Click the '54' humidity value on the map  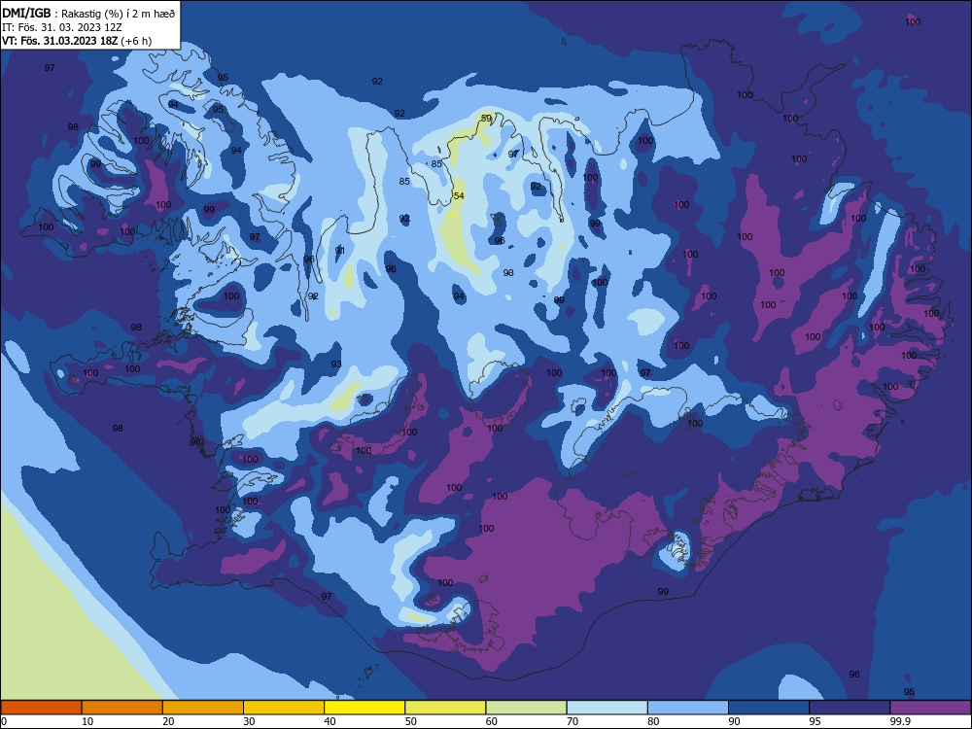[x=459, y=196]
